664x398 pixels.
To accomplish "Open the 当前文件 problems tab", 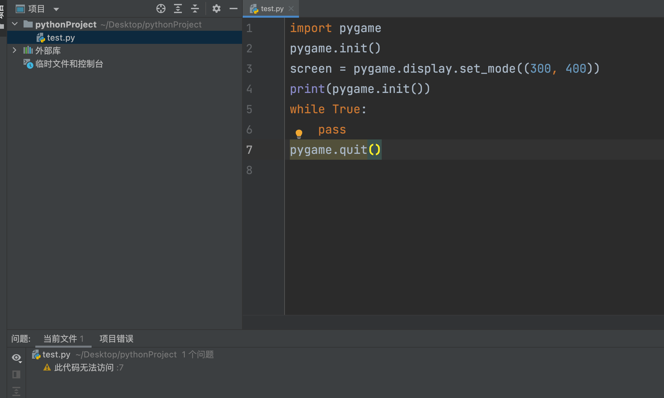I will coord(63,338).
